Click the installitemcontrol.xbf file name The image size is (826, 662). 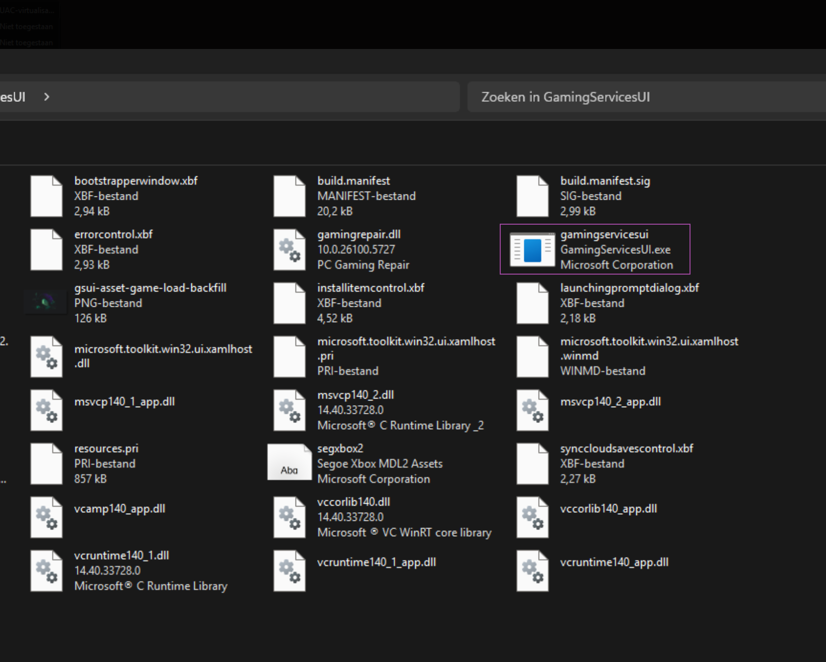370,288
